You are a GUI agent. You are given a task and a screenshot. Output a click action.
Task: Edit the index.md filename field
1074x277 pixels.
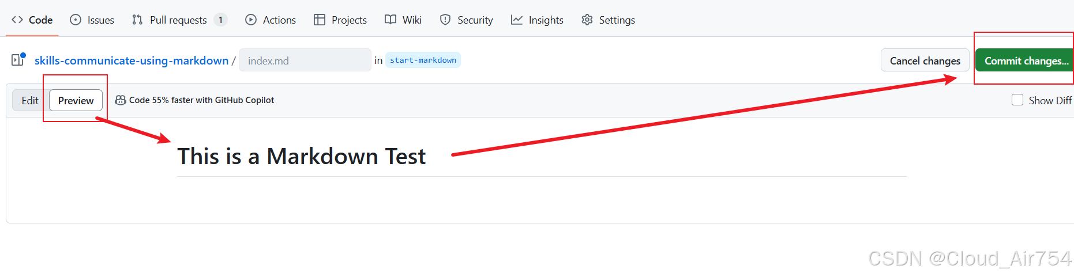pyautogui.click(x=305, y=60)
